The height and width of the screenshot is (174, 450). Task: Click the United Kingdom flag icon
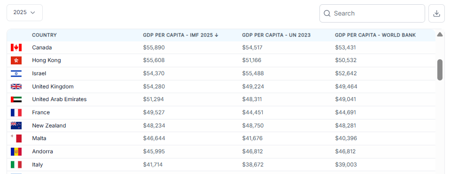click(16, 87)
